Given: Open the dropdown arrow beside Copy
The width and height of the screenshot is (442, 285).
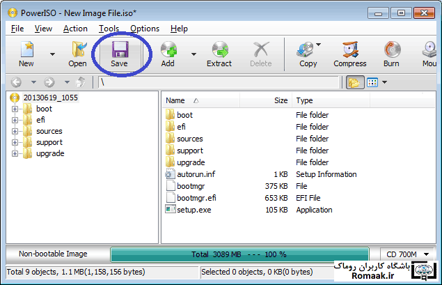Looking at the screenshot, I should (x=319, y=45).
